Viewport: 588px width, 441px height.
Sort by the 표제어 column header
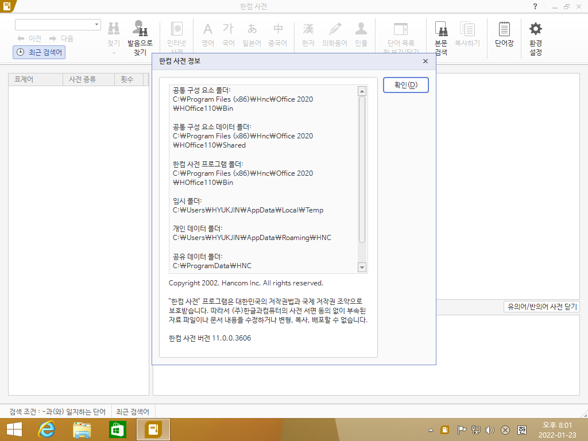tap(36, 79)
